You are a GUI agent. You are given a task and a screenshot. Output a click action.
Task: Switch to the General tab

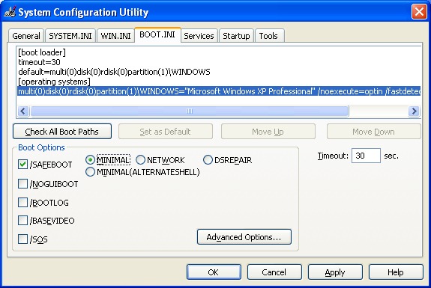coord(26,36)
